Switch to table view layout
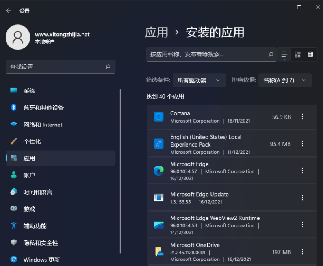Image resolution: width=323 pixels, height=266 pixels. click(x=310, y=55)
